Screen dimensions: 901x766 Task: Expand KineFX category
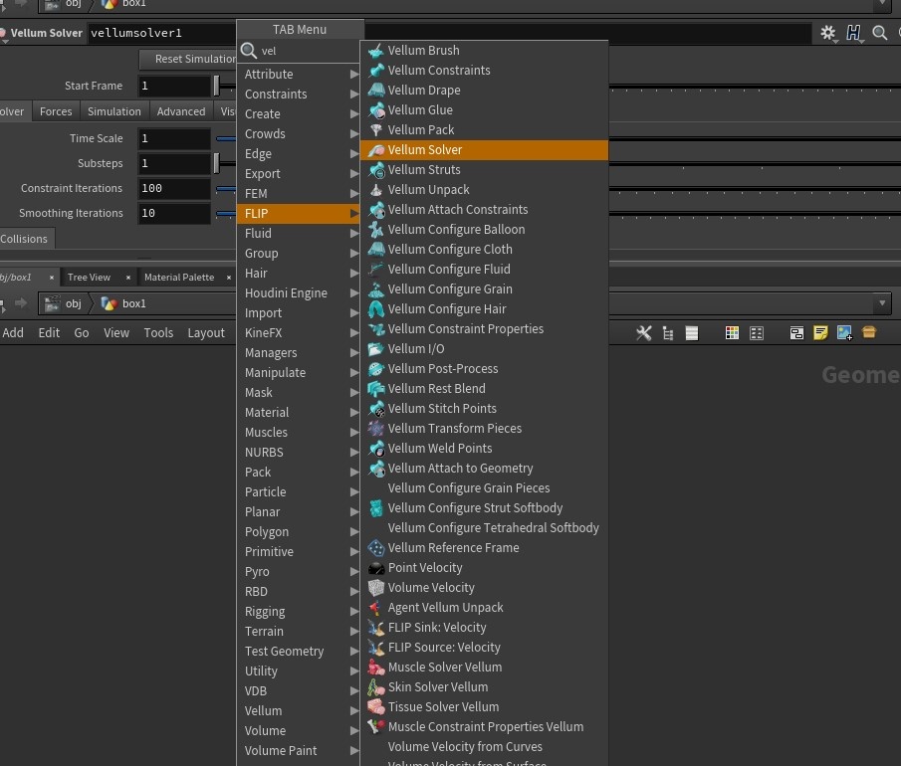click(299, 333)
